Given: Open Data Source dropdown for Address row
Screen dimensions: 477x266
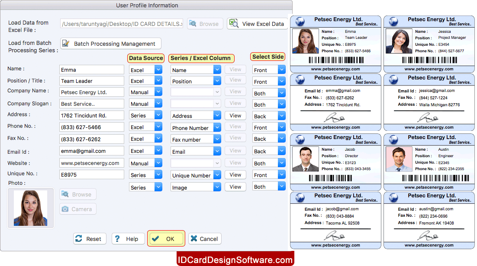Looking at the screenshot, I should point(158,115).
